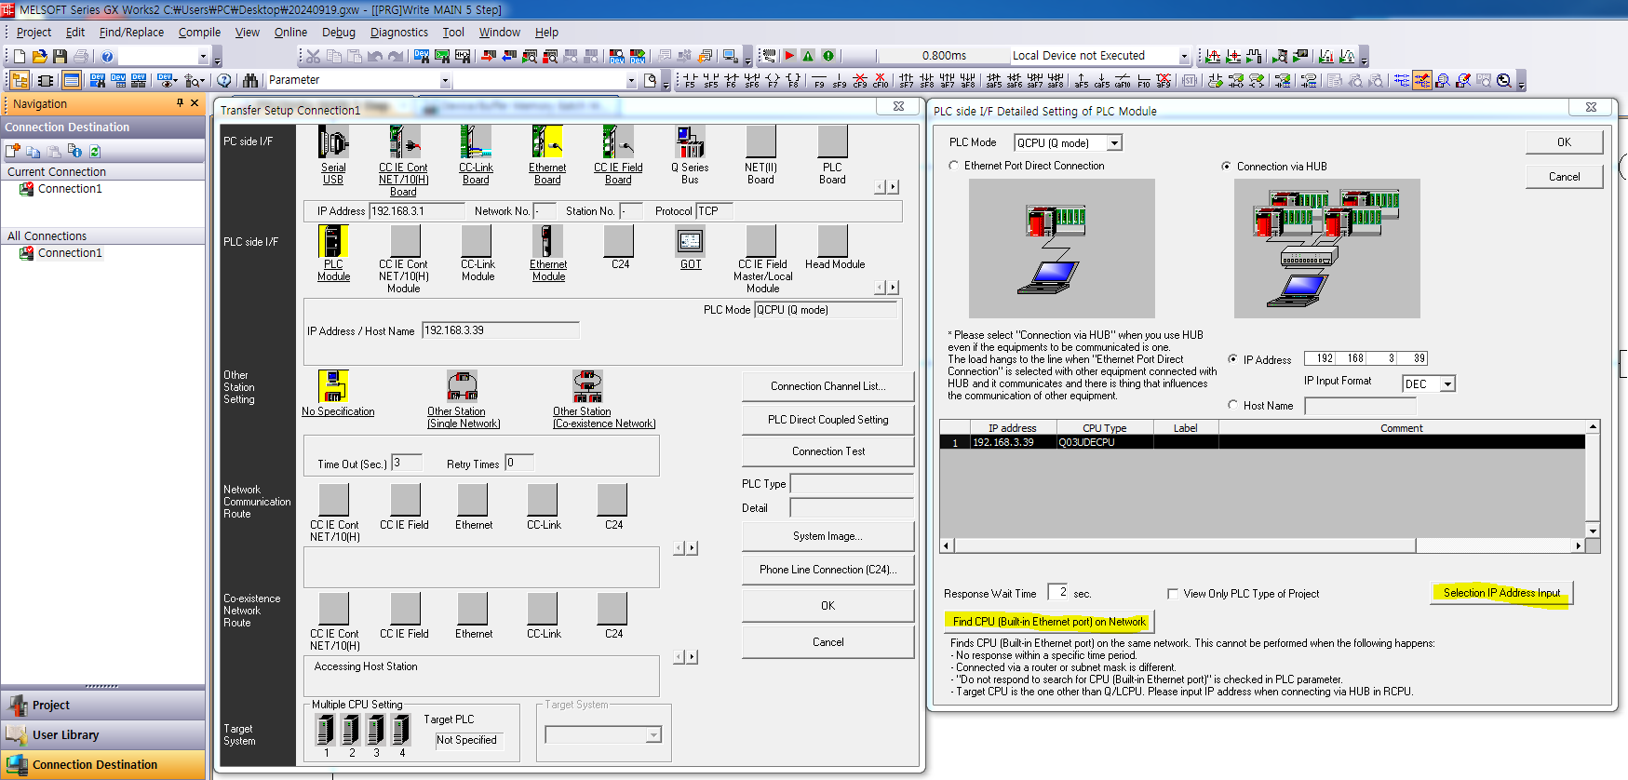Select the Host Name radio button
Screen dimensions: 1628x780
click(x=1233, y=405)
